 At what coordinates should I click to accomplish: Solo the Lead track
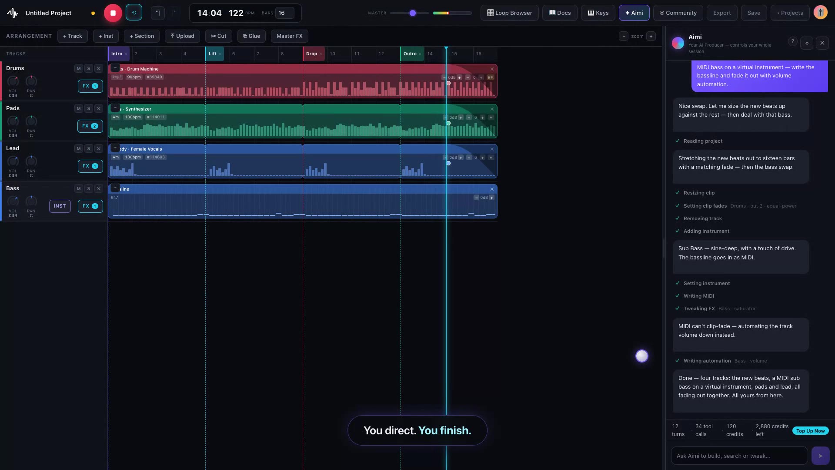point(89,148)
